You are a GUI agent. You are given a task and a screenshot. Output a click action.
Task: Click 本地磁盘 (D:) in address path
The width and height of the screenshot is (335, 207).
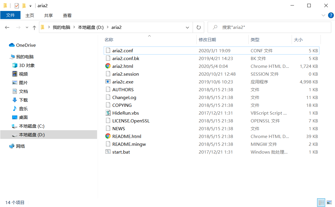point(91,27)
